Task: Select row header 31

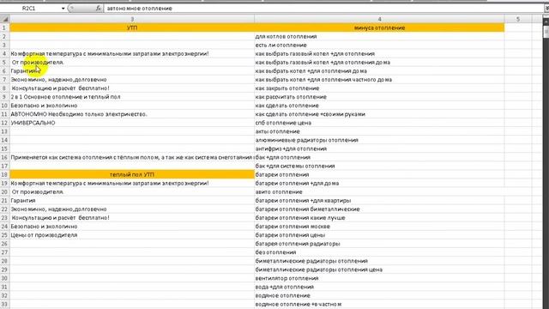Action: [x=4, y=287]
